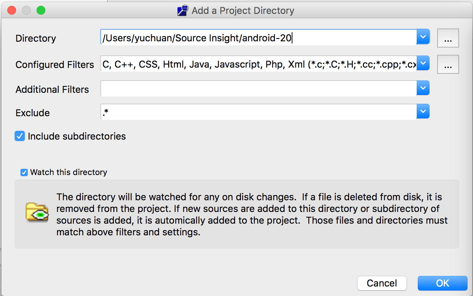Select the Configured Filters text field

[258, 64]
